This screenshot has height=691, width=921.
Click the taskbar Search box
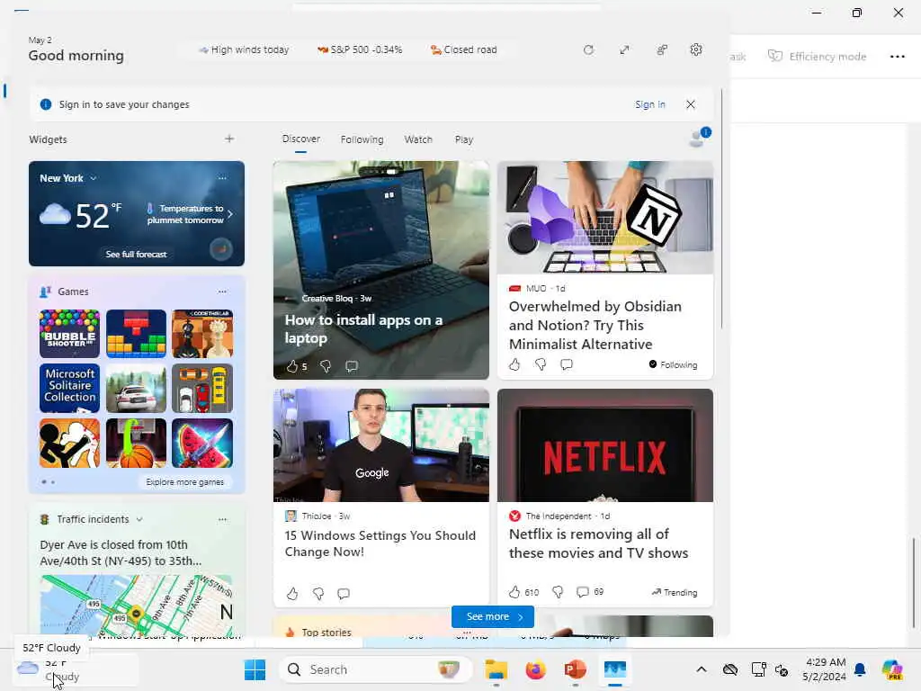(x=376, y=669)
